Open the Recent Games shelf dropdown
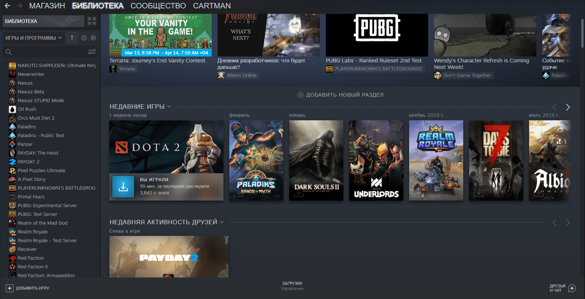Screen dimensions: 585x299 tap(169, 107)
